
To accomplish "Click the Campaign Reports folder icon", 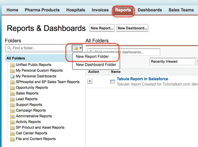I will click(12, 110).
